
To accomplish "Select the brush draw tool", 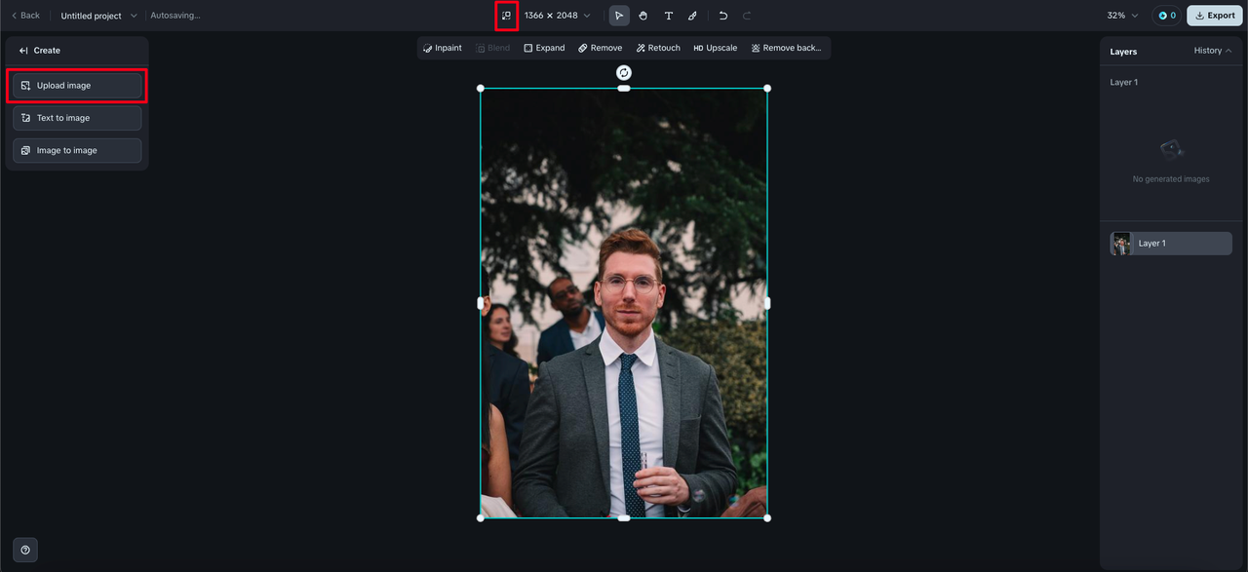I will 692,16.
